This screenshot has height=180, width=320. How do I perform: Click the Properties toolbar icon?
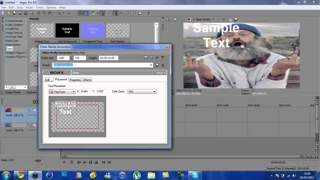(31, 13)
